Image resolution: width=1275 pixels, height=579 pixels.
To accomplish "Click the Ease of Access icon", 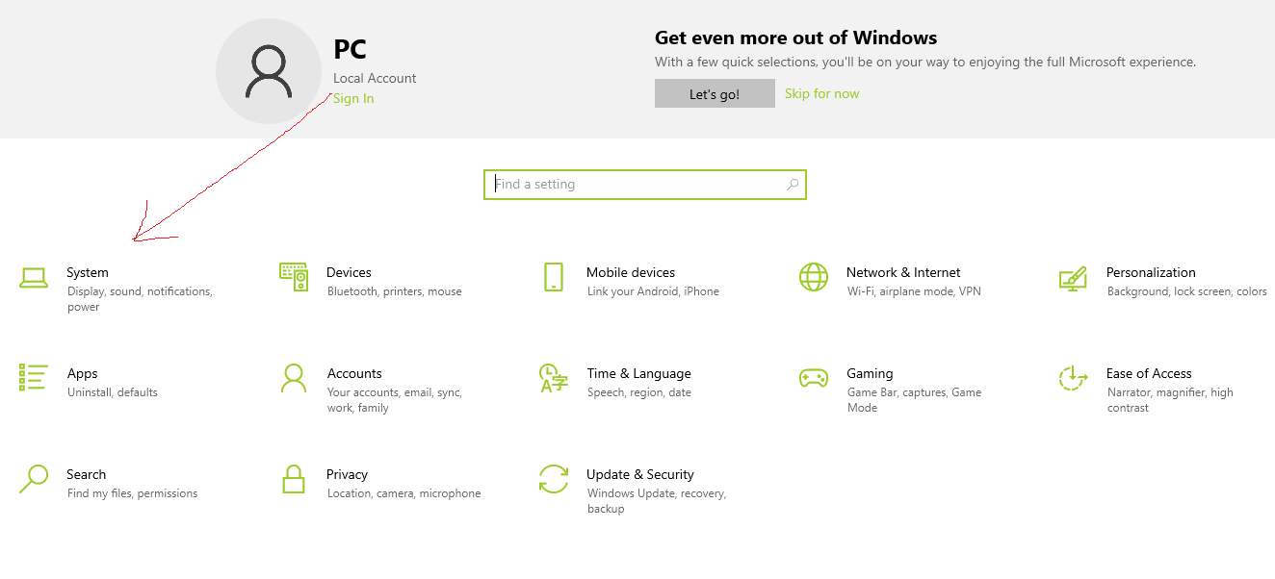I will coord(1073,378).
